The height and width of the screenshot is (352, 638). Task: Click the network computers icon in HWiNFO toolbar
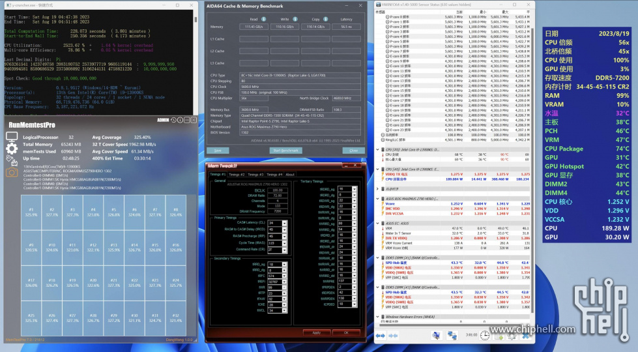point(452,336)
